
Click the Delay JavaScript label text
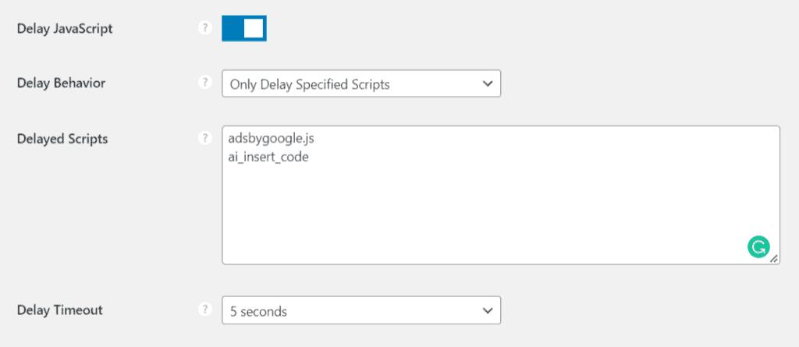[64, 29]
